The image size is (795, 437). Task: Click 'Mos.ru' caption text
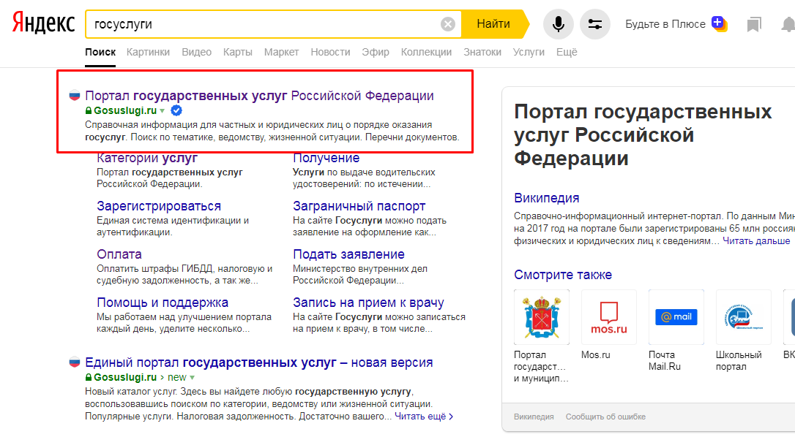pyautogui.click(x=596, y=354)
